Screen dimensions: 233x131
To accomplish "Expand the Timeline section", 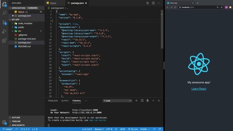I will click(x=27, y=121).
